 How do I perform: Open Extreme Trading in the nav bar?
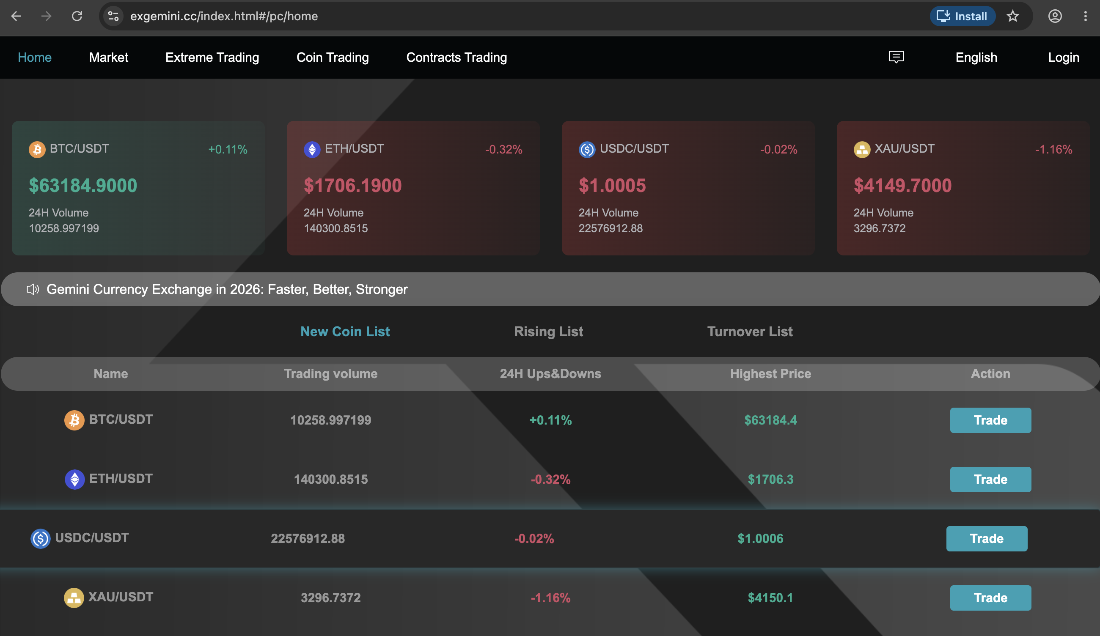(212, 57)
